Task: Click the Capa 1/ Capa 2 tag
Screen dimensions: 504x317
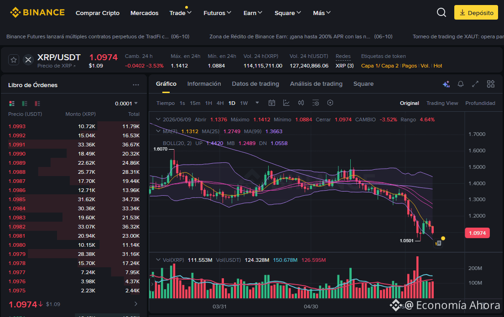Action: click(x=379, y=66)
